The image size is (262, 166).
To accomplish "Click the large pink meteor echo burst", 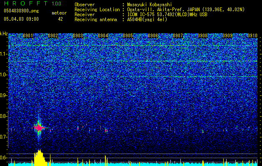I will tap(39, 128).
